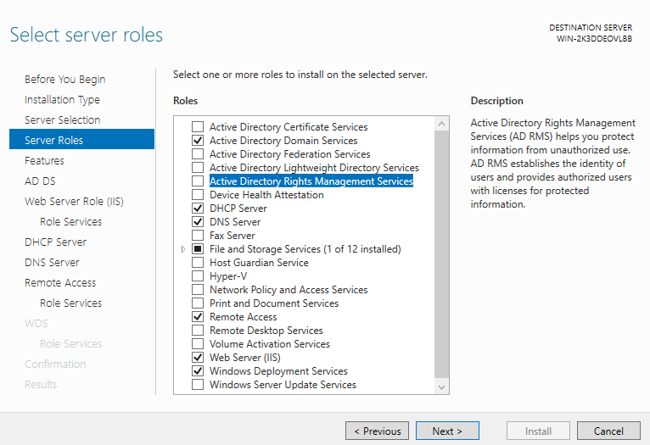This screenshot has height=445, width=650.
Task: Open the Installation Type step
Action: tap(62, 100)
